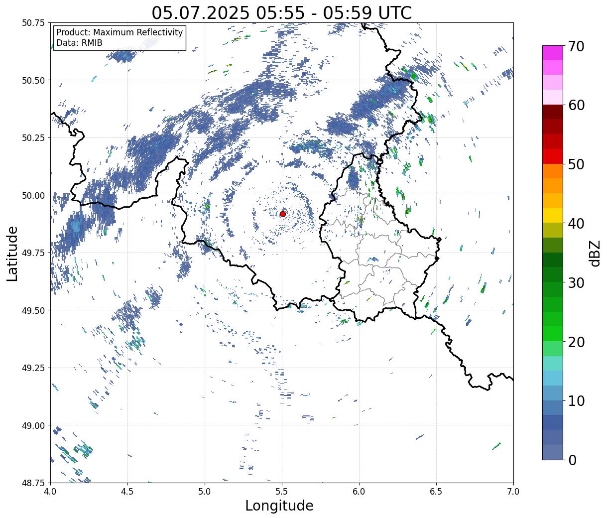Click the latitude tick label 50.00

pos(33,195)
